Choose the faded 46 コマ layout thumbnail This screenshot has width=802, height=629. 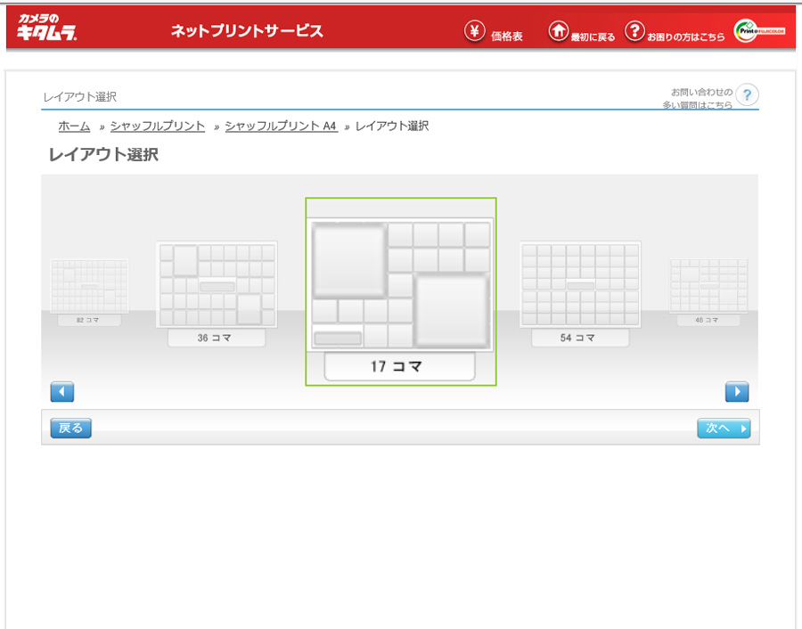pyautogui.click(x=708, y=285)
